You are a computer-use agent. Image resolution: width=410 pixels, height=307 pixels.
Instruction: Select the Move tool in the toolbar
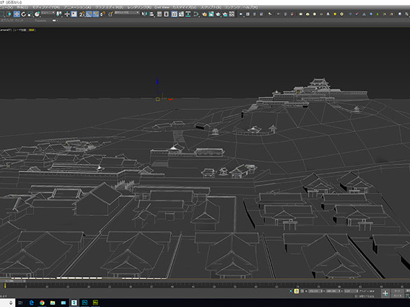(17, 13)
